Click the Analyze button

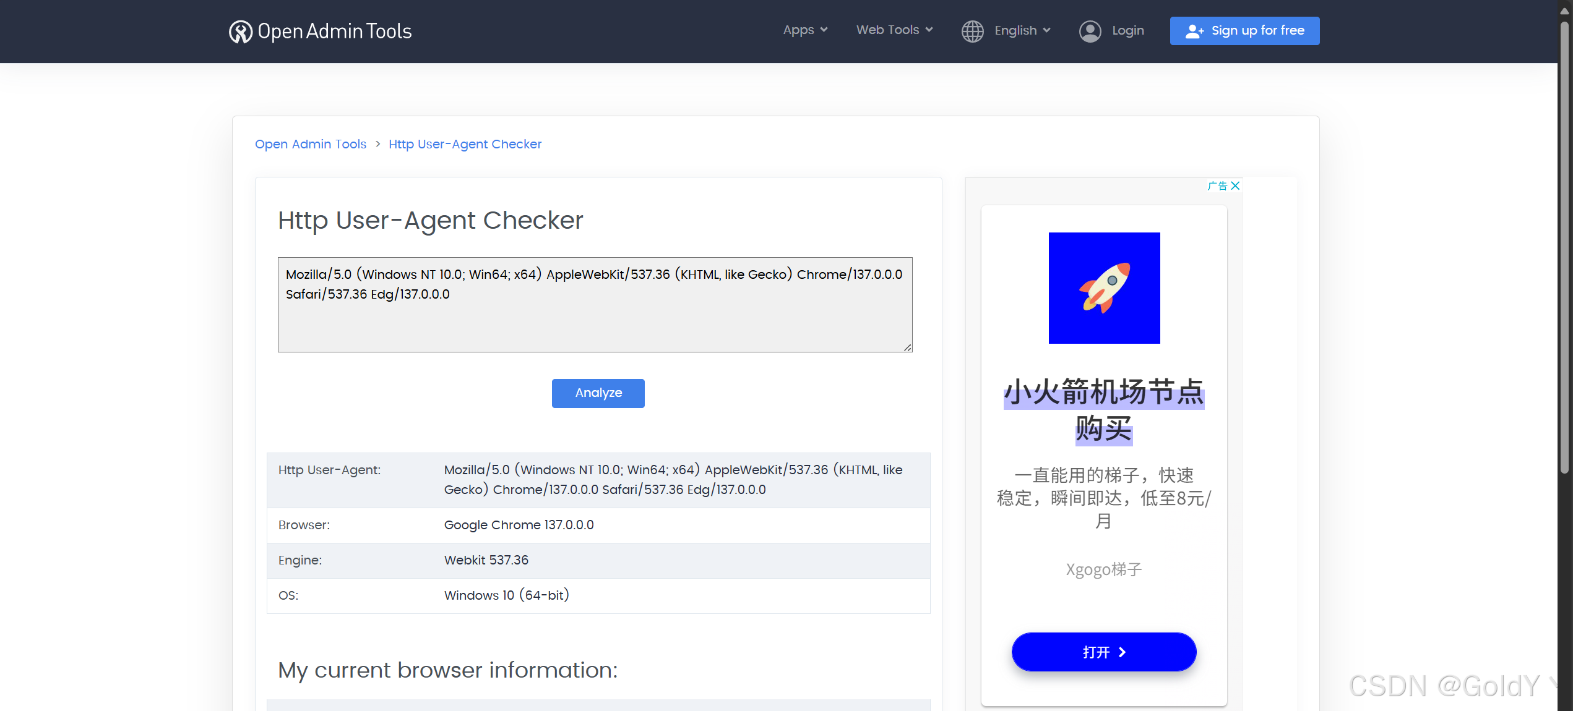pos(598,393)
